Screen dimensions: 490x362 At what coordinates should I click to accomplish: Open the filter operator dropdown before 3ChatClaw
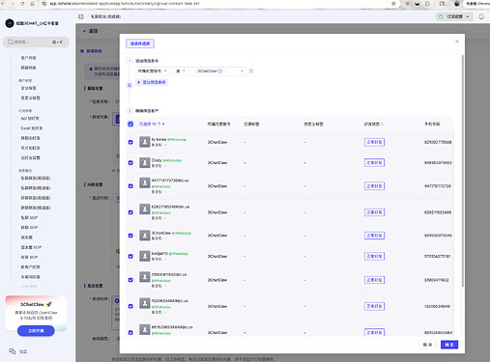coord(181,71)
